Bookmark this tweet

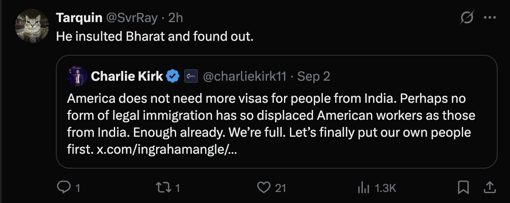(x=464, y=187)
